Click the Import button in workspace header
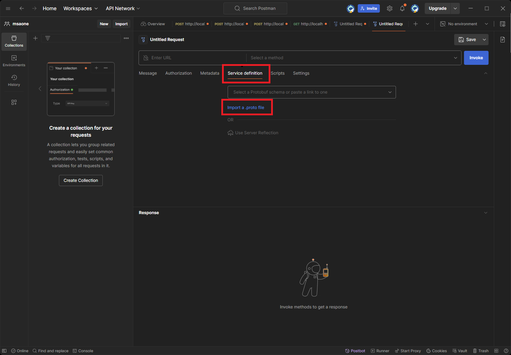Screen dimensions: 511x355 click(121, 24)
